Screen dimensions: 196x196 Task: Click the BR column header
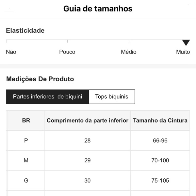click(26, 121)
